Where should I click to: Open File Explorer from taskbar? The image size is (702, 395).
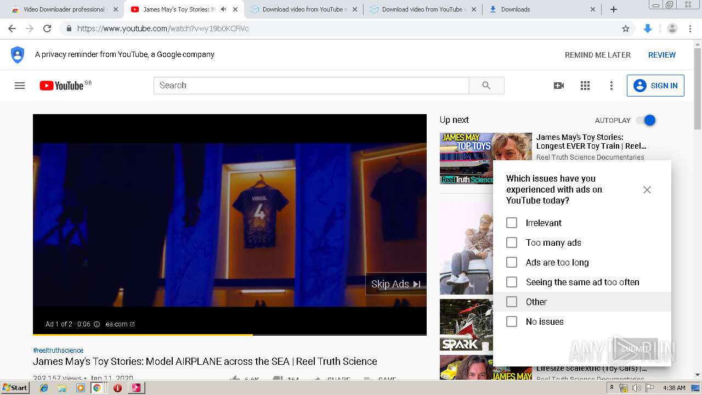[62, 388]
